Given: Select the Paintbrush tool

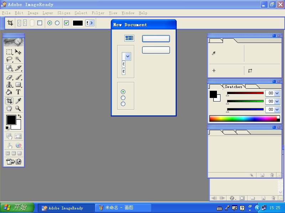Looking at the screenshot, I should pyautogui.click(x=19, y=77).
